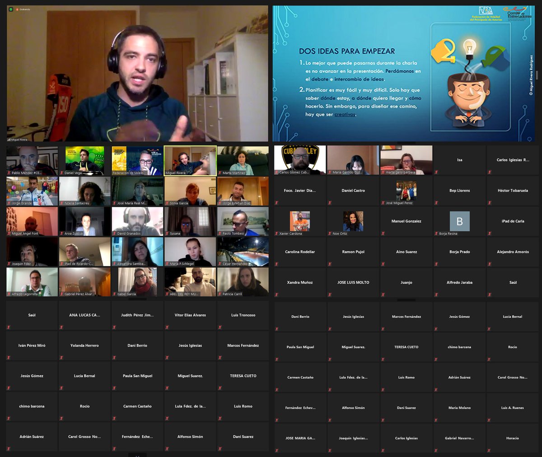Select José Miguel Perez profile picture tile
Screen dimensions: 542x457
click(x=406, y=191)
